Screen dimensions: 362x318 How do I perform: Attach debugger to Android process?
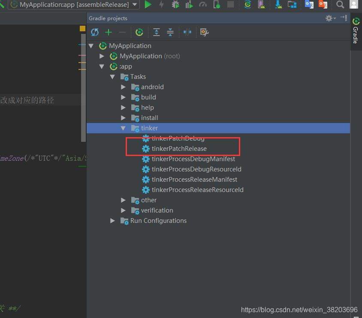pyautogui.click(x=217, y=4)
